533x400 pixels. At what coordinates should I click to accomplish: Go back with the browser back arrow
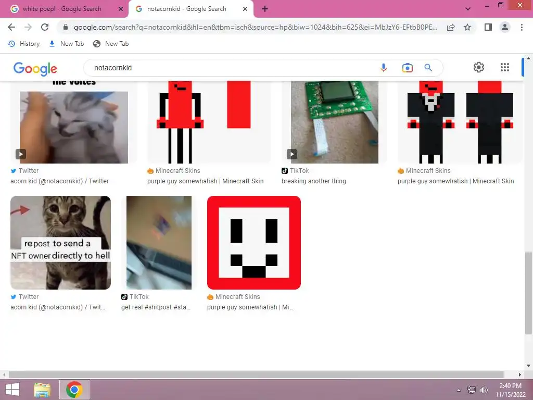[11, 27]
